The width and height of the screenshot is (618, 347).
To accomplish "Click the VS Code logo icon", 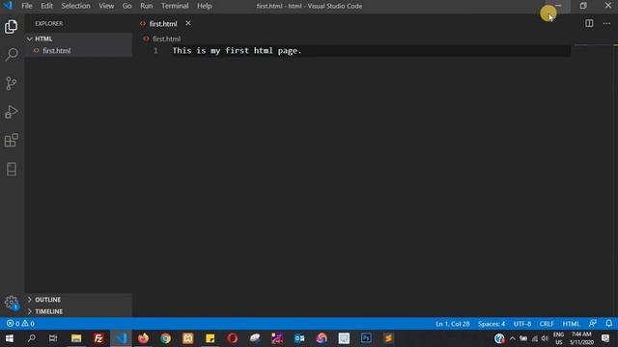I will pos(8,6).
